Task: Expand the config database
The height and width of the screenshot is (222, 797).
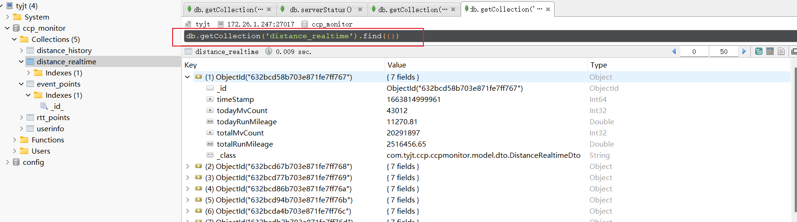Action: pos(7,162)
